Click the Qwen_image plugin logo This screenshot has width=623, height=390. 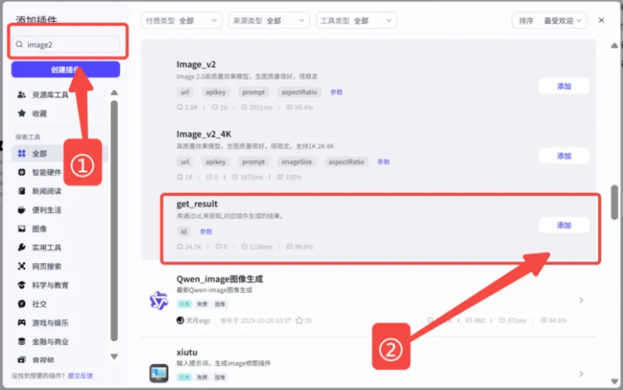(x=159, y=300)
